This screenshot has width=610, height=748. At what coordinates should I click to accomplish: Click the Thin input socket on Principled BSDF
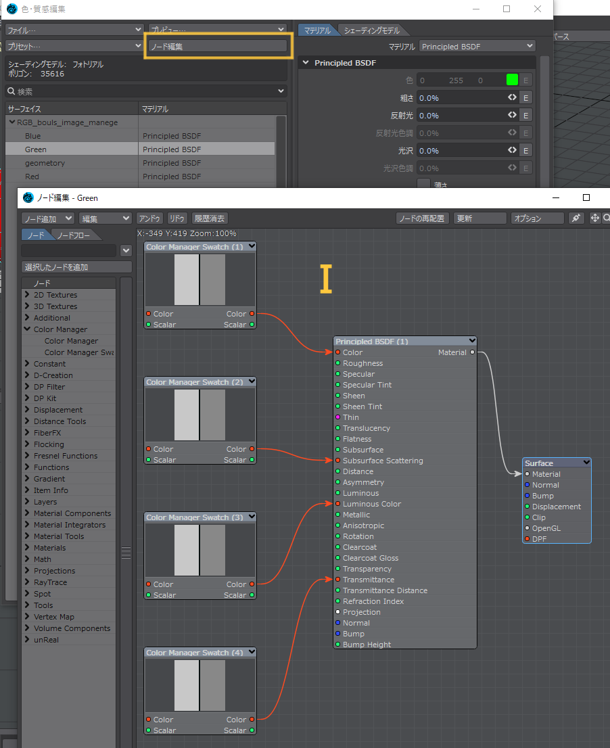(337, 417)
